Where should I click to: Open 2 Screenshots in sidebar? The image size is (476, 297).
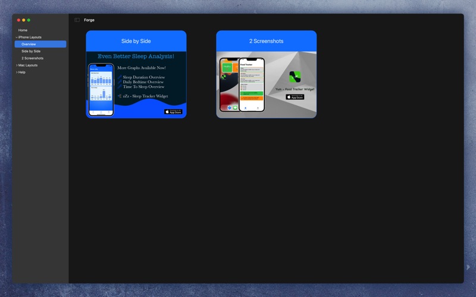32,58
